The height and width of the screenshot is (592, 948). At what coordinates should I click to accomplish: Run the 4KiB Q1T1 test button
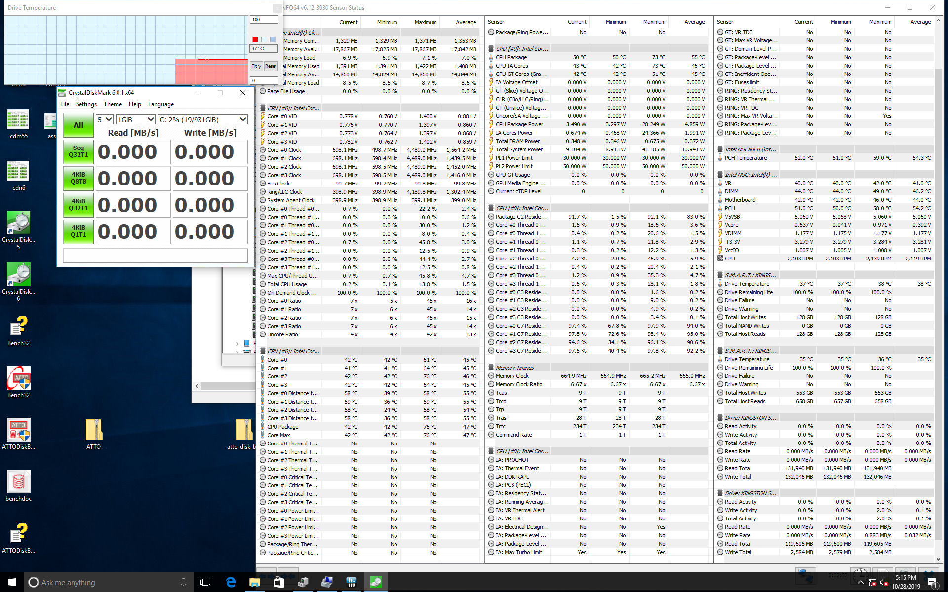click(x=79, y=231)
